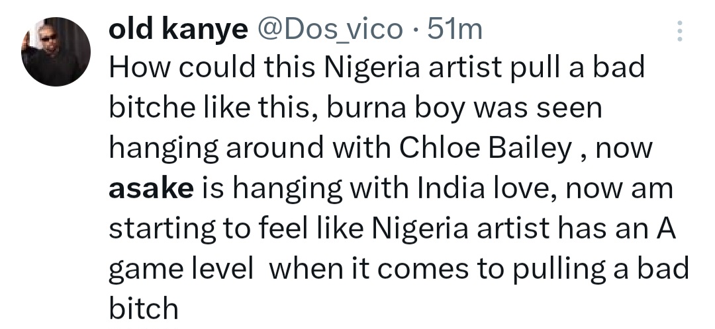715x329 pixels.
Task: Click the bold asake keyword
Action: (x=150, y=188)
